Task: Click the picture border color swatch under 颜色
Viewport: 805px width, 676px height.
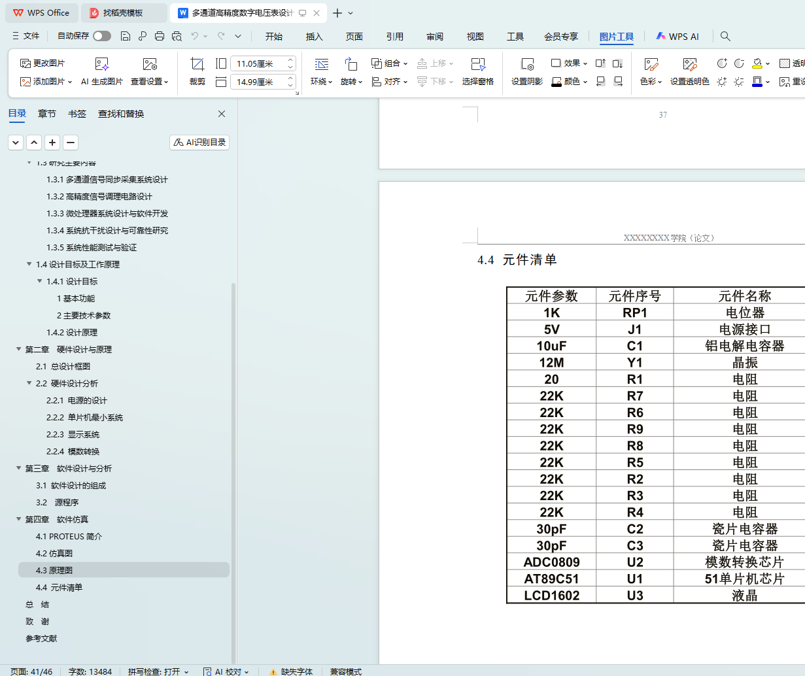Action: pos(557,82)
